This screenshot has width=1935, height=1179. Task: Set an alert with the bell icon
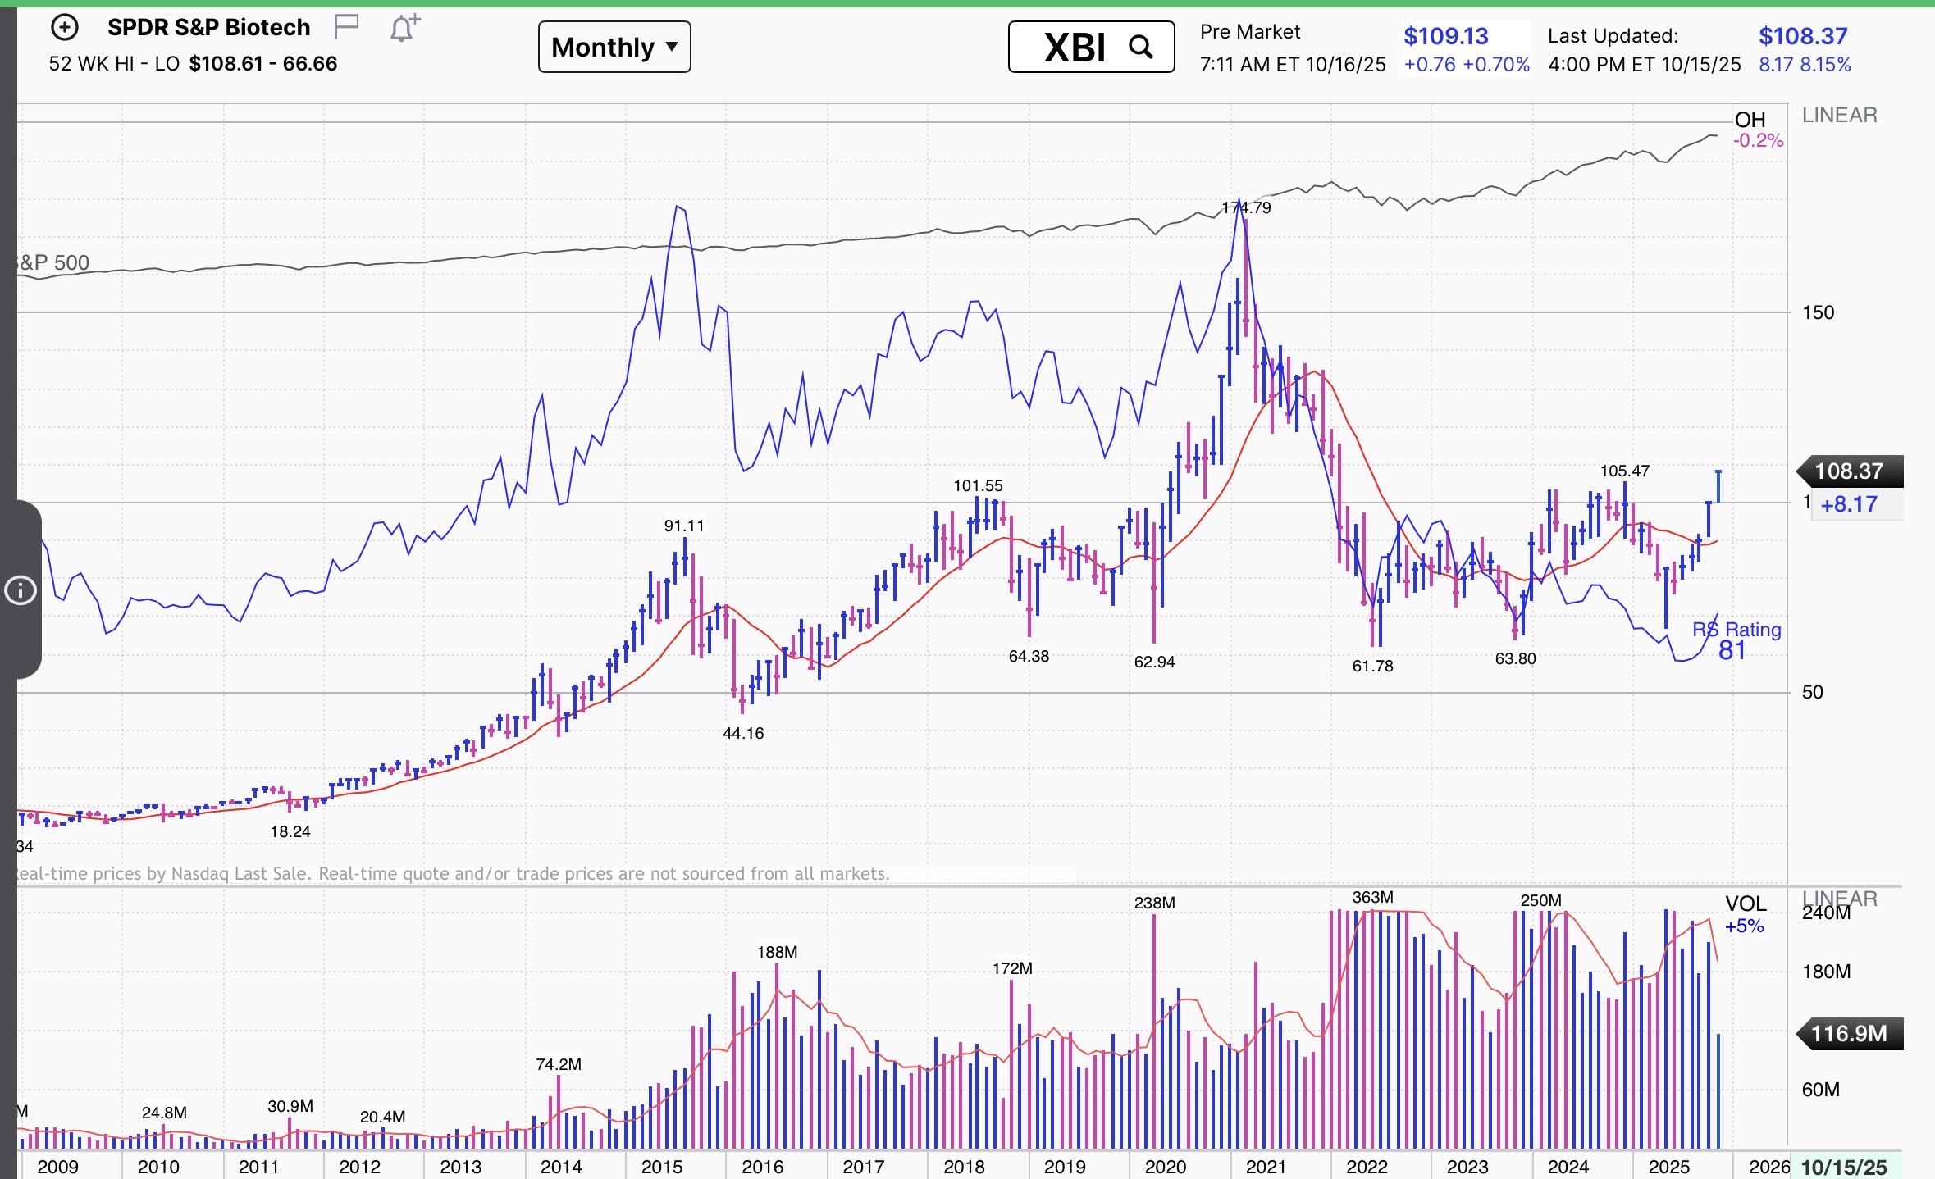click(x=404, y=29)
